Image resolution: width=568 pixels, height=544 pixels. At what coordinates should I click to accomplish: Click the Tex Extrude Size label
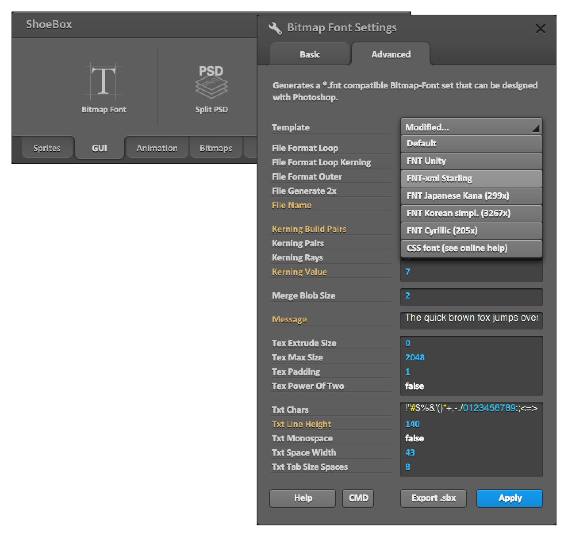(304, 343)
